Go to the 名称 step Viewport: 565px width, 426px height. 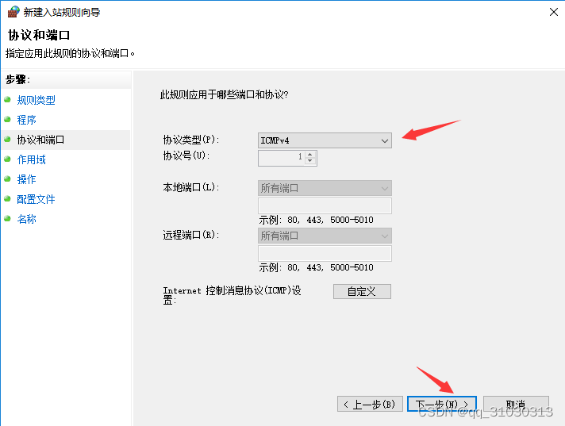tap(27, 219)
